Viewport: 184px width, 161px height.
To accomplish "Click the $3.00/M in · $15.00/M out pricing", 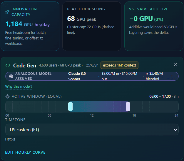I will click(119, 76).
